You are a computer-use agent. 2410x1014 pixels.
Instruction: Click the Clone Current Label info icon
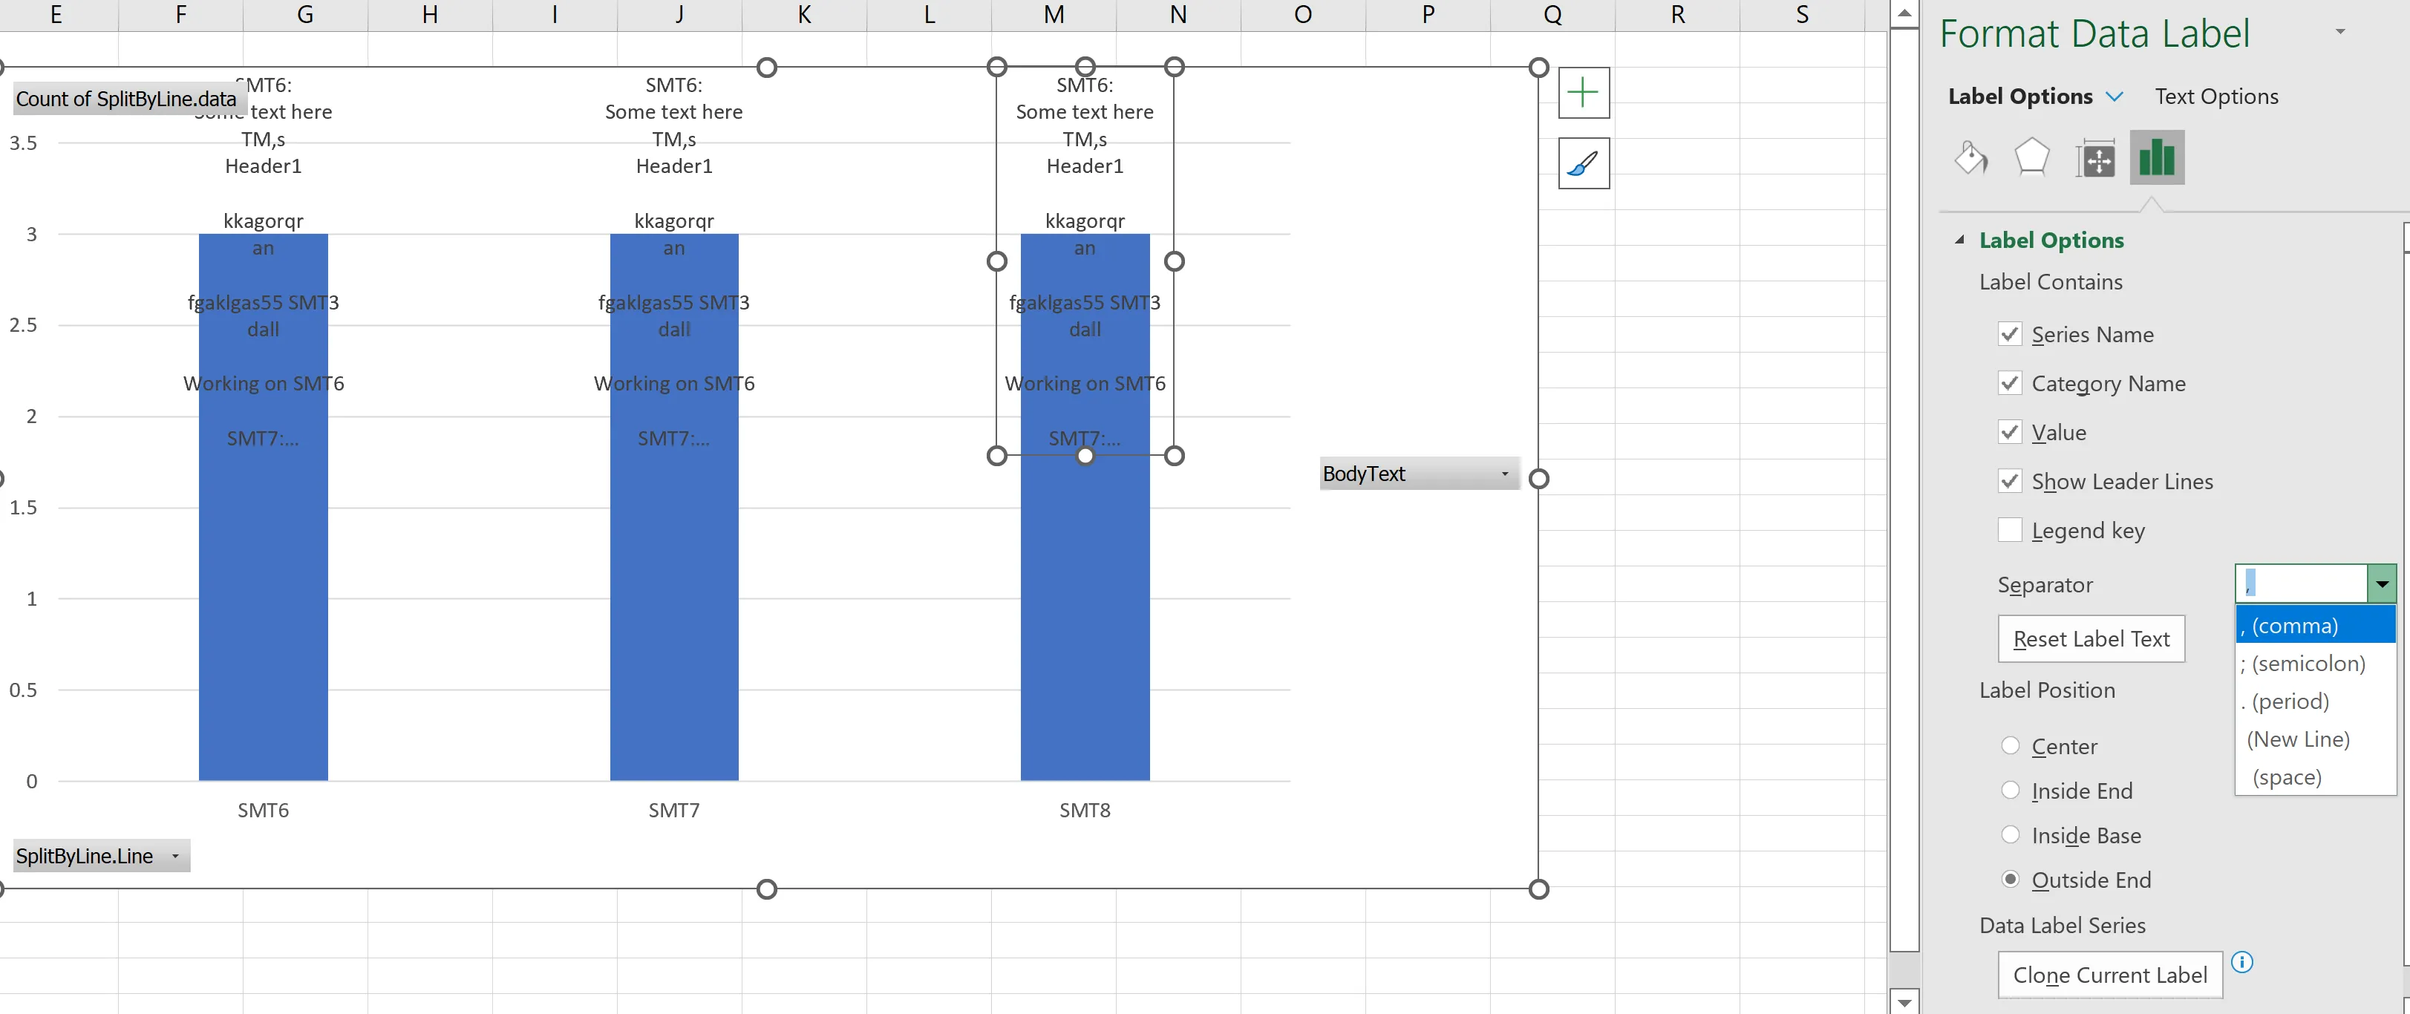(2241, 961)
